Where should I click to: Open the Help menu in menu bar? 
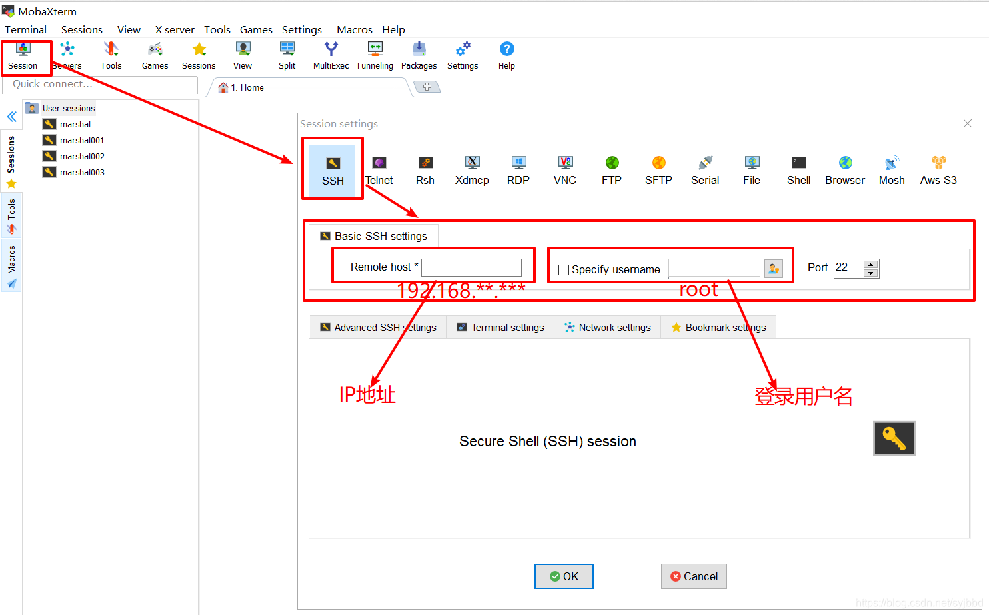coord(393,29)
